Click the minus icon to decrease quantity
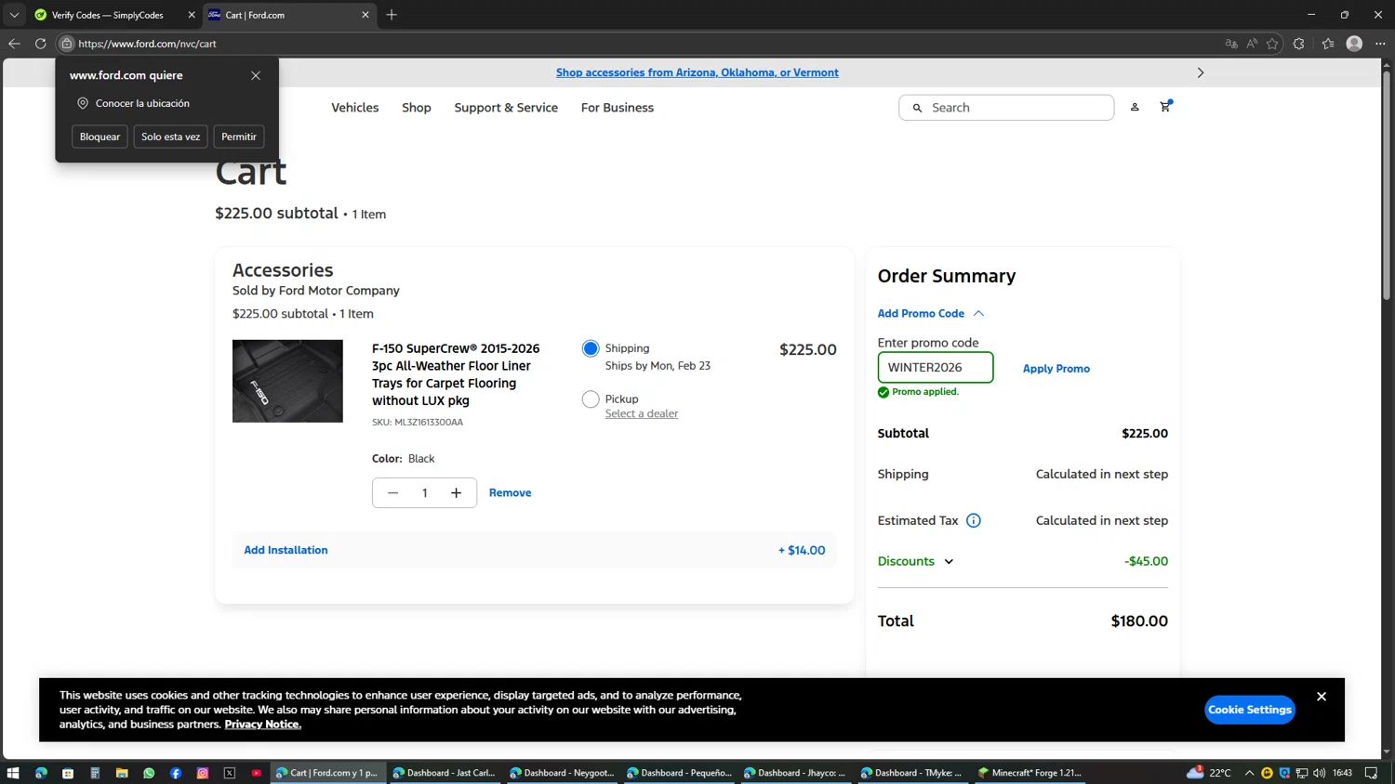1395x784 pixels. 393,493
